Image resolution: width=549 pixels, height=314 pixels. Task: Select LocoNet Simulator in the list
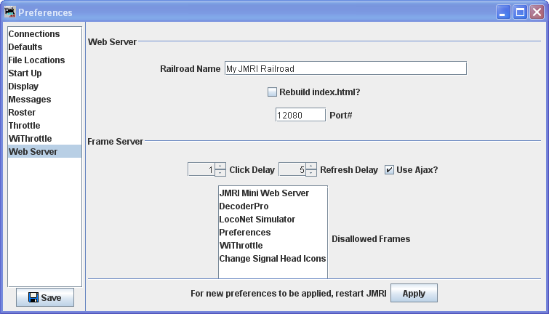(273, 219)
